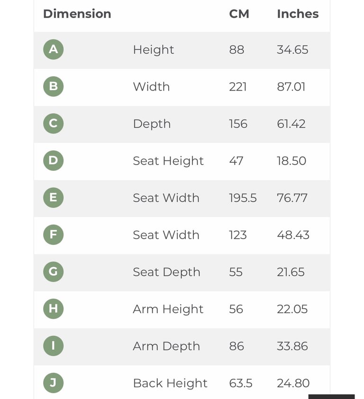This screenshot has height=399, width=364.
Task: Click the green J dimension badge
Action: (54, 383)
